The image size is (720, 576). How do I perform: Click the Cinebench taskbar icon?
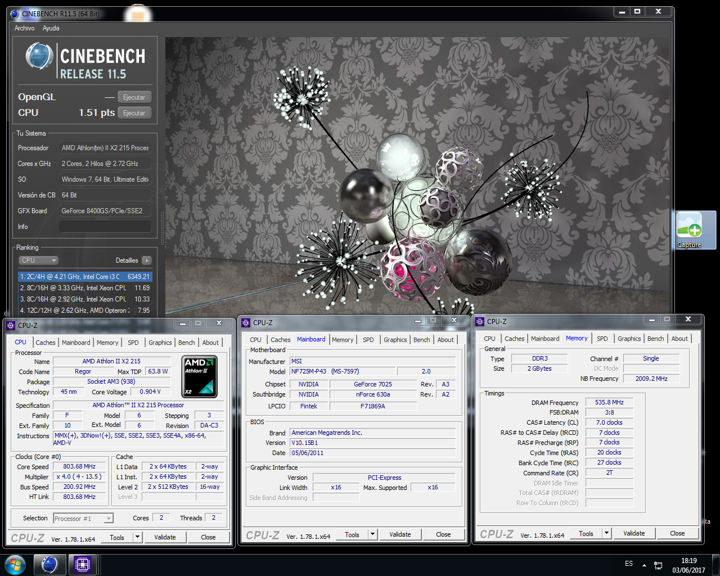coord(49,565)
